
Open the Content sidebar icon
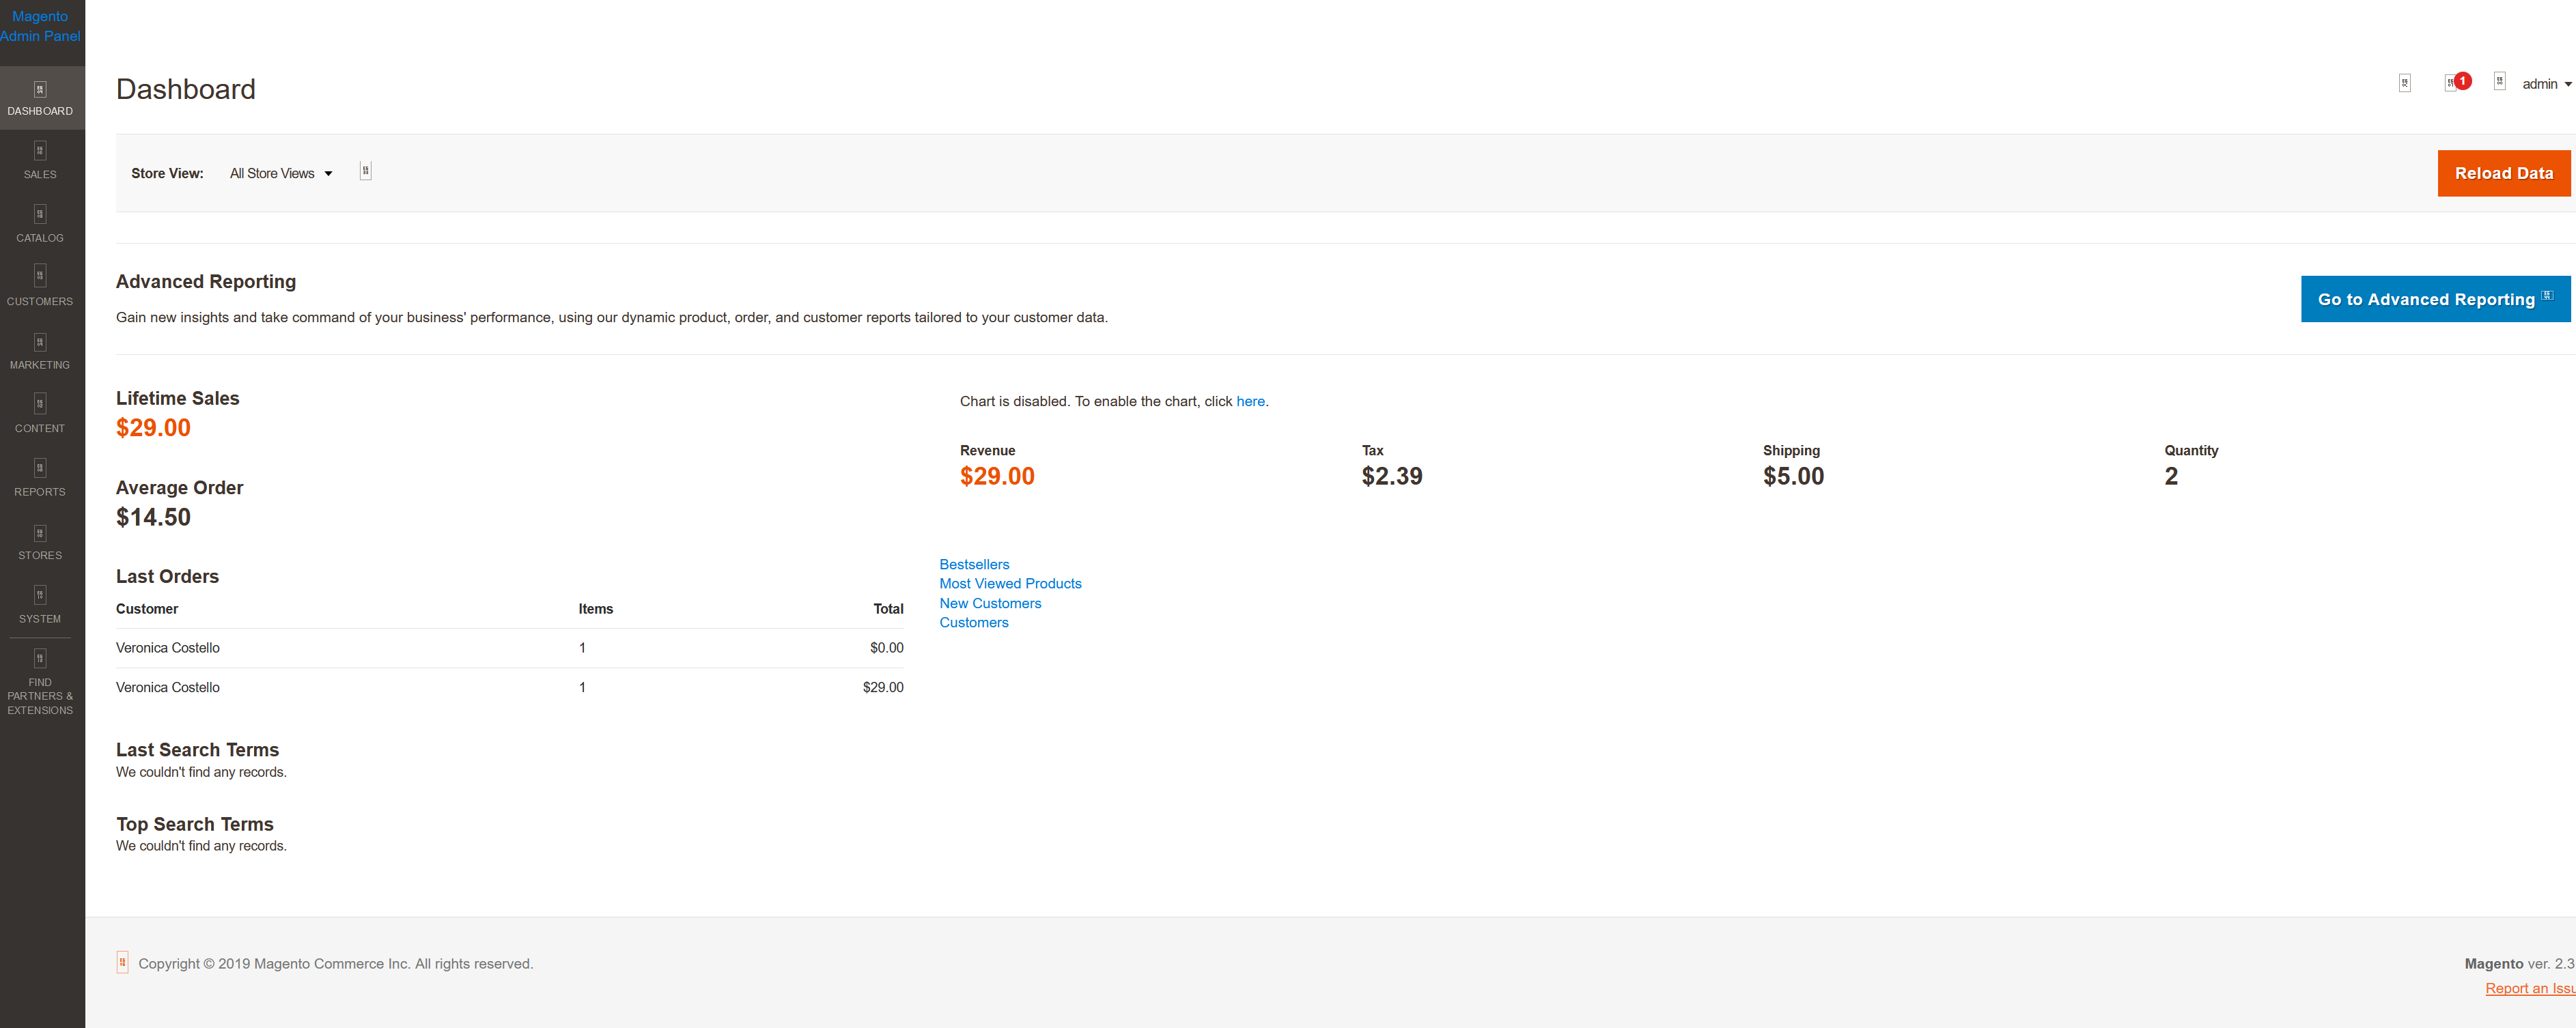tap(39, 414)
